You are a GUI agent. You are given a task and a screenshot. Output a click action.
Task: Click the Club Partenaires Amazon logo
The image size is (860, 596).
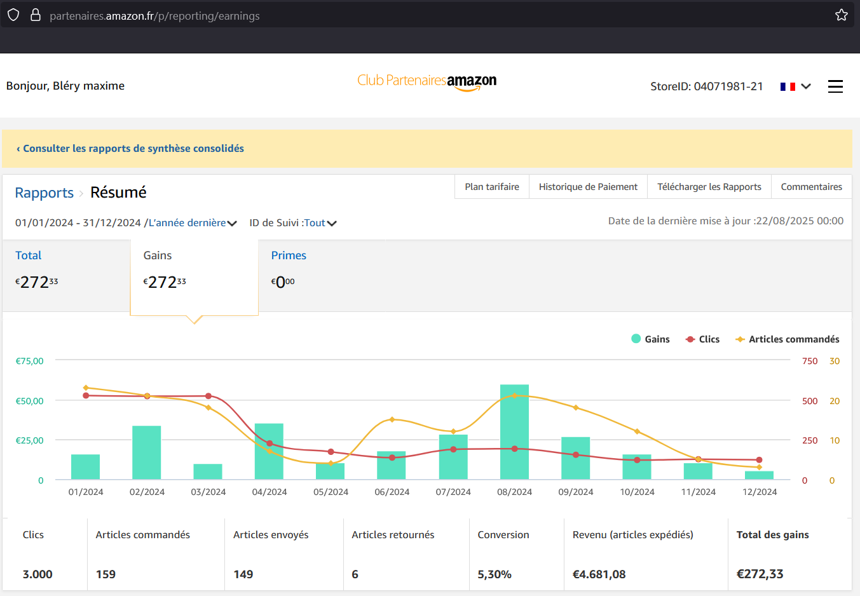point(427,81)
